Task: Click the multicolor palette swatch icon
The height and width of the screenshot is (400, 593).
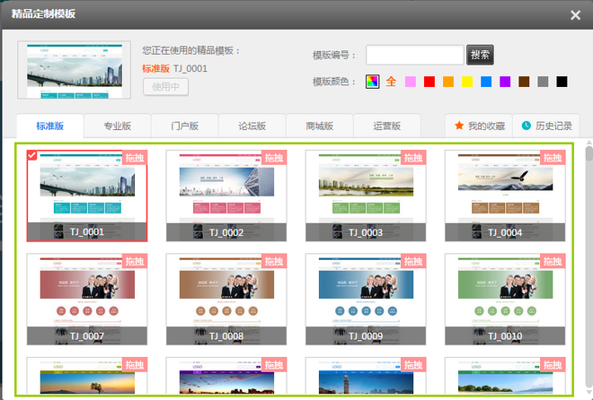Action: point(372,82)
